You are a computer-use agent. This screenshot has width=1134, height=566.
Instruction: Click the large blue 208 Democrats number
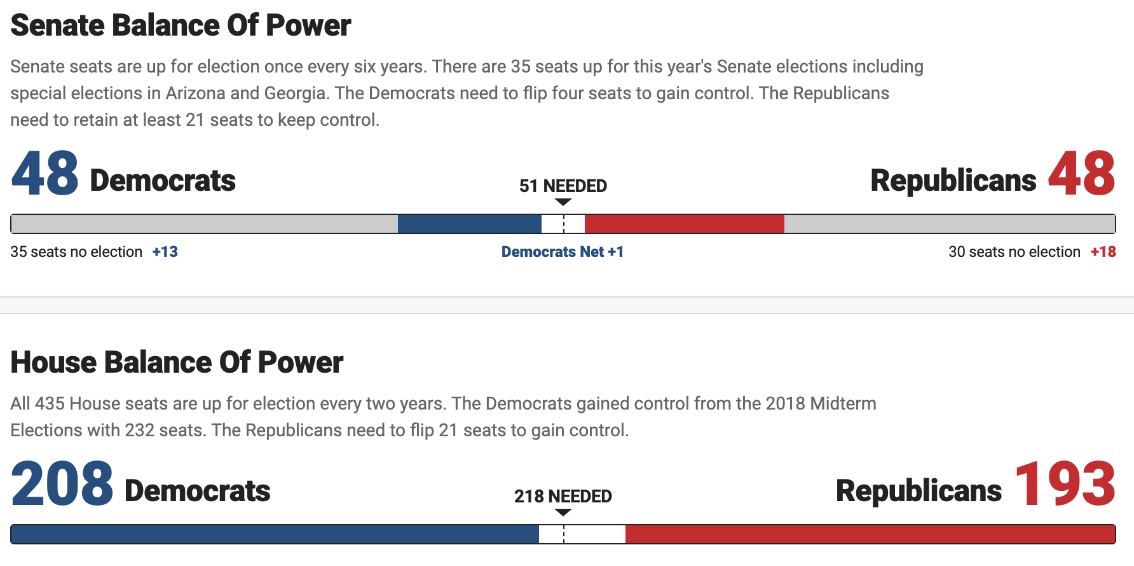(62, 485)
